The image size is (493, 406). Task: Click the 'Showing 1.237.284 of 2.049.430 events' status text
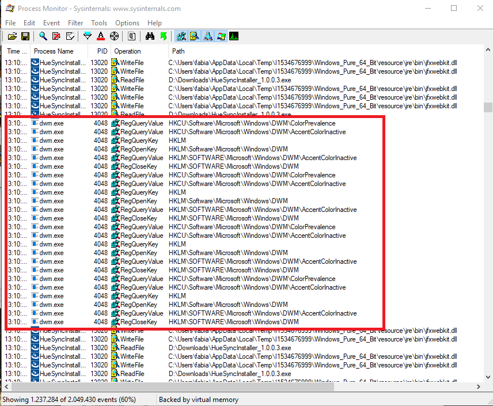point(69,400)
